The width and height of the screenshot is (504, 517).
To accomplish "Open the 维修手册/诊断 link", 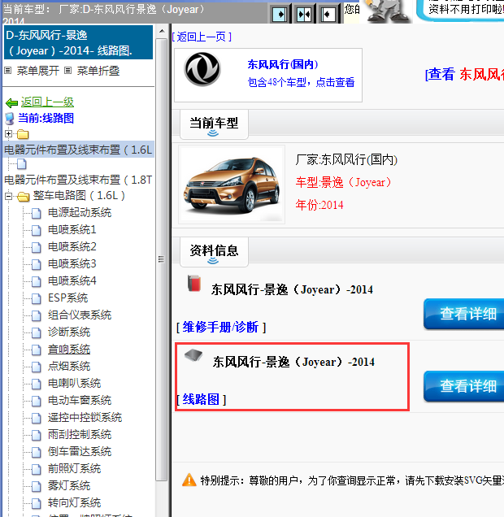I will pos(221,327).
